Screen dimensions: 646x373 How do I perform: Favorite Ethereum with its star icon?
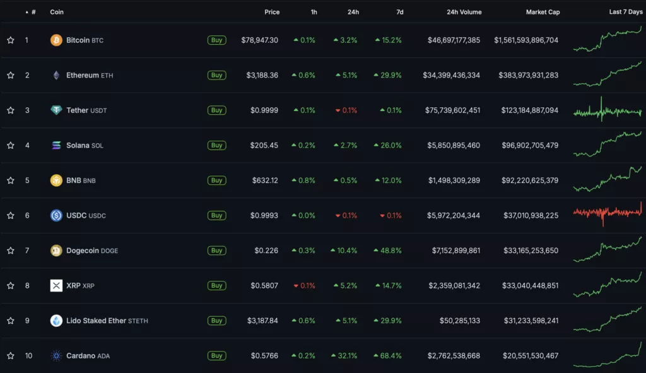(x=11, y=75)
